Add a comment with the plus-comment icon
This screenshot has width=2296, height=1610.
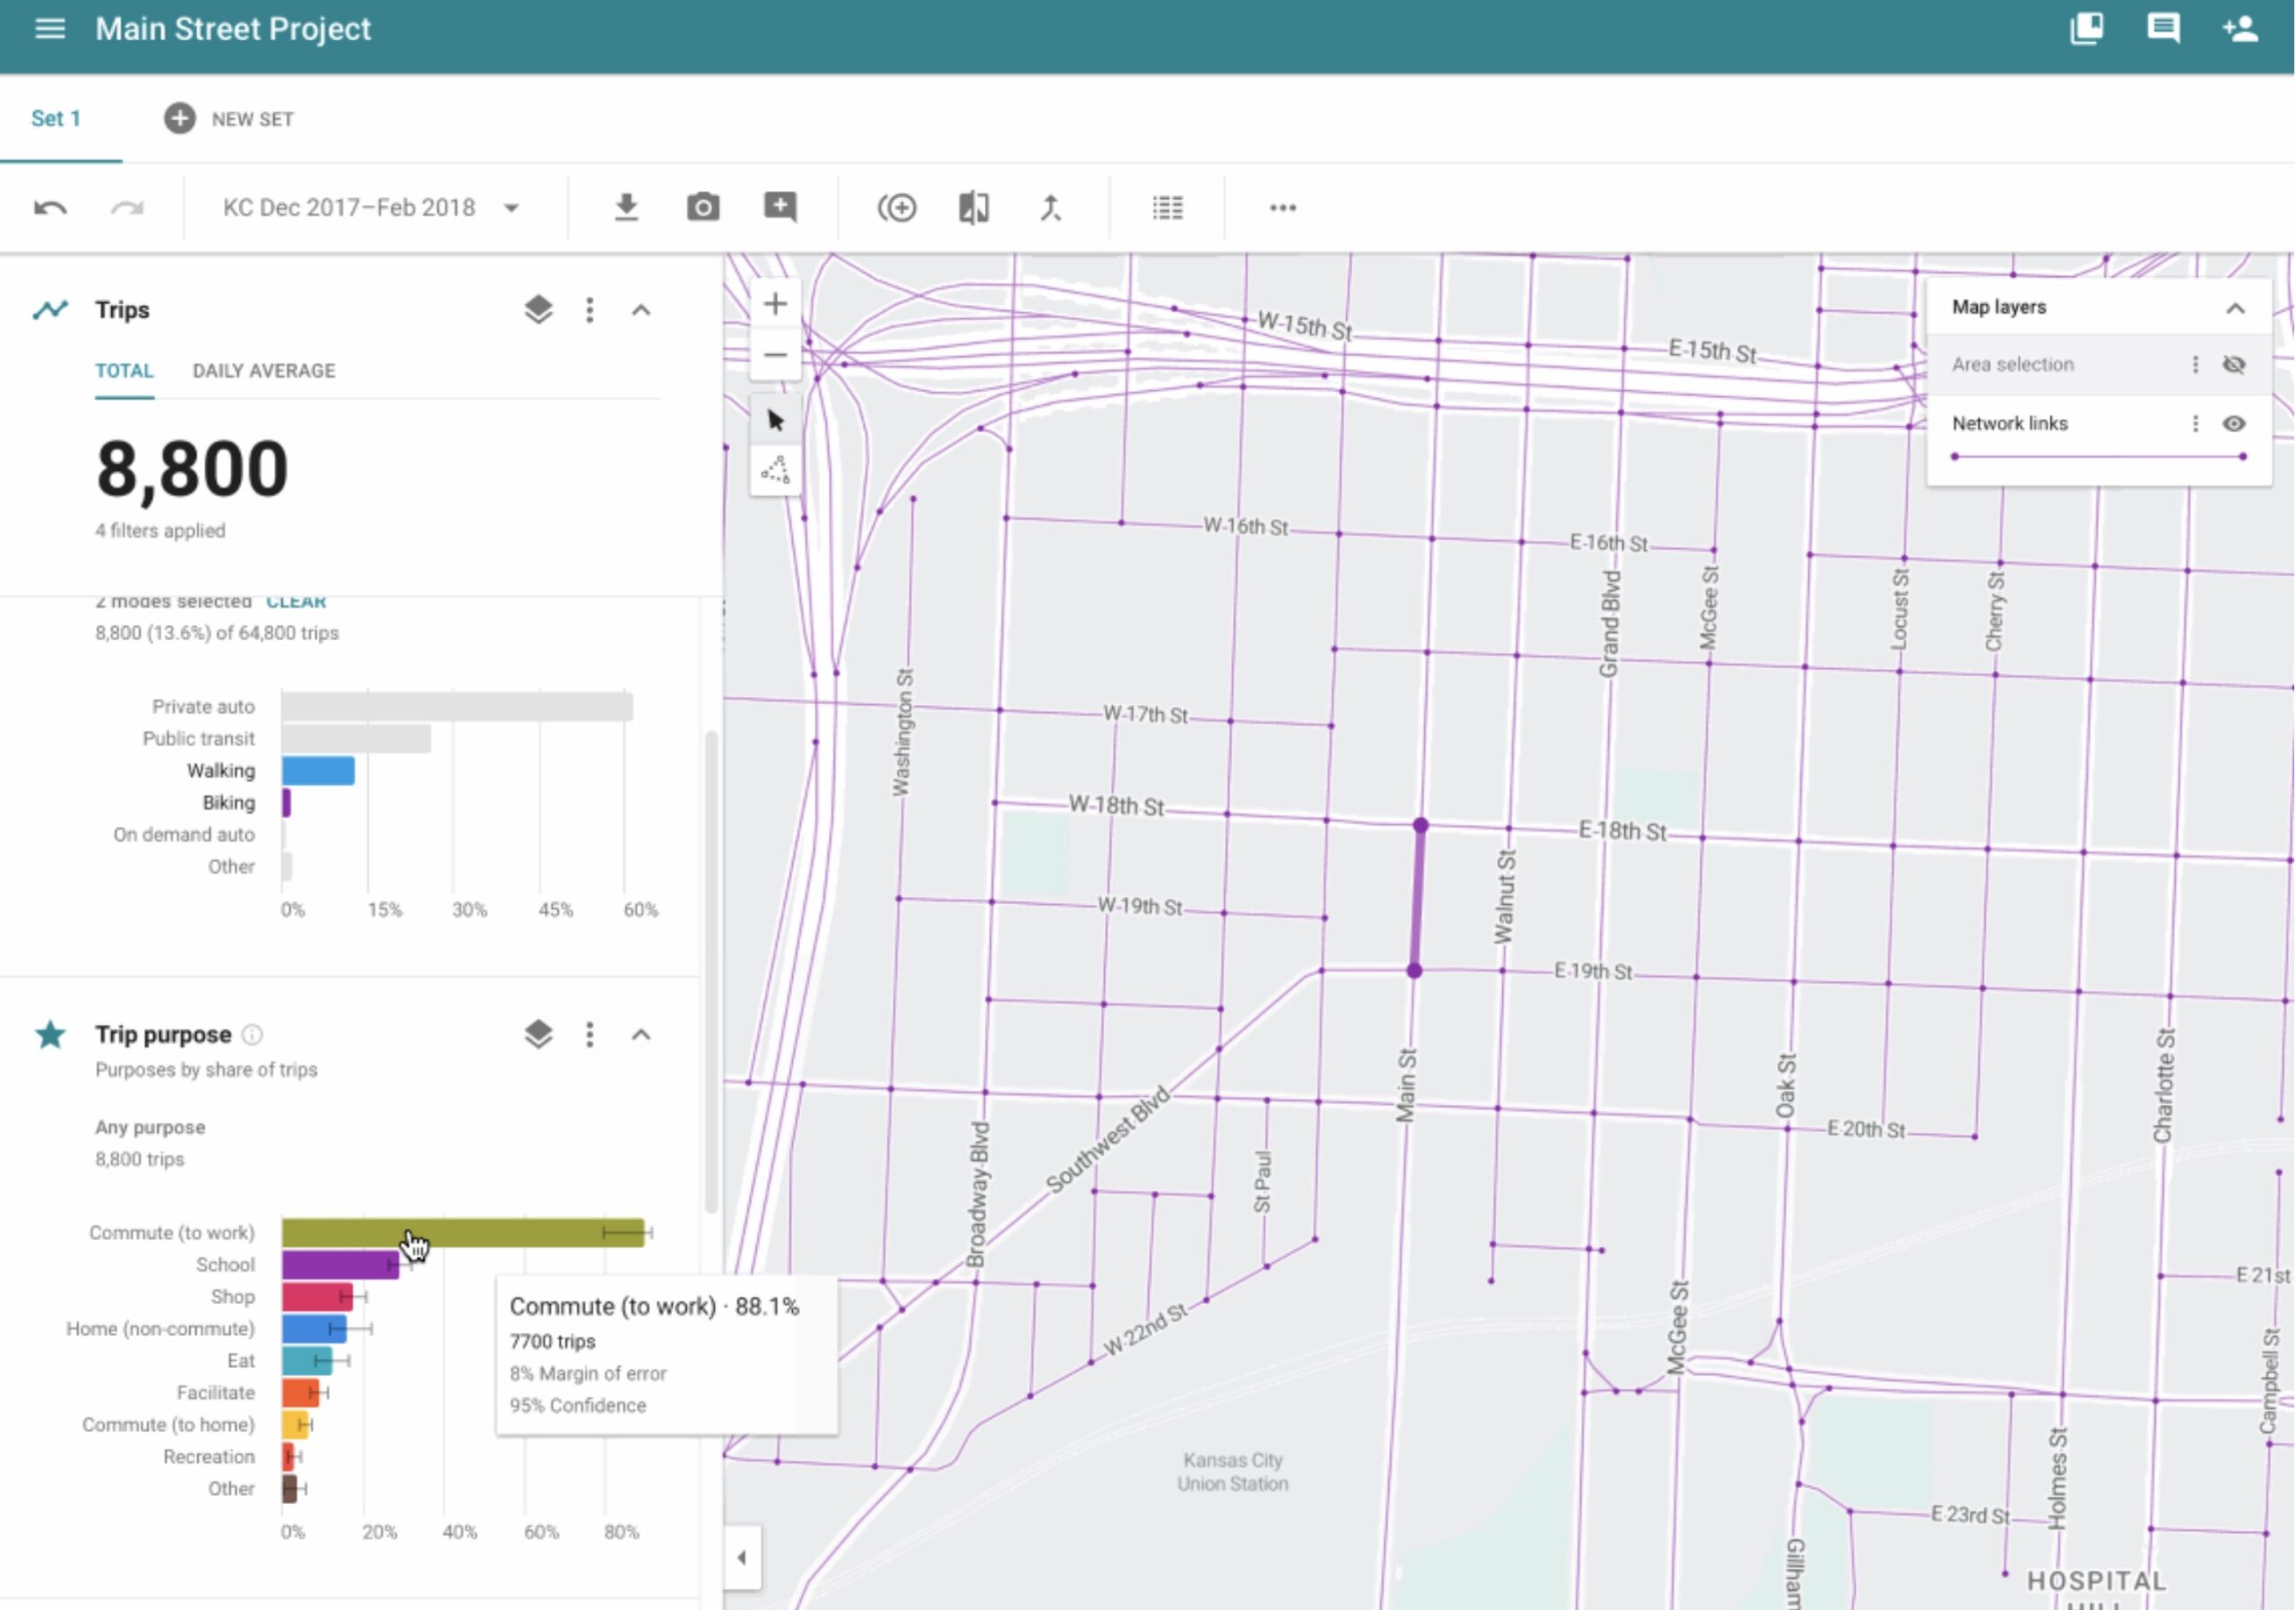coord(780,208)
